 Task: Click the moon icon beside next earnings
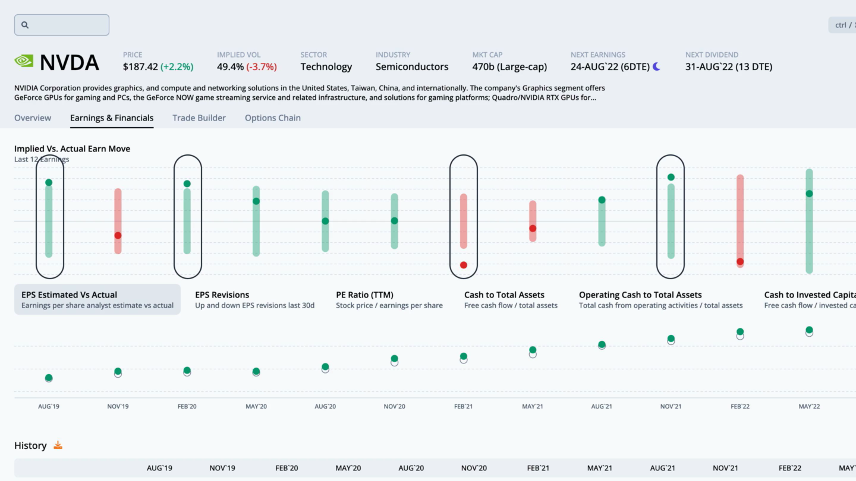(657, 67)
